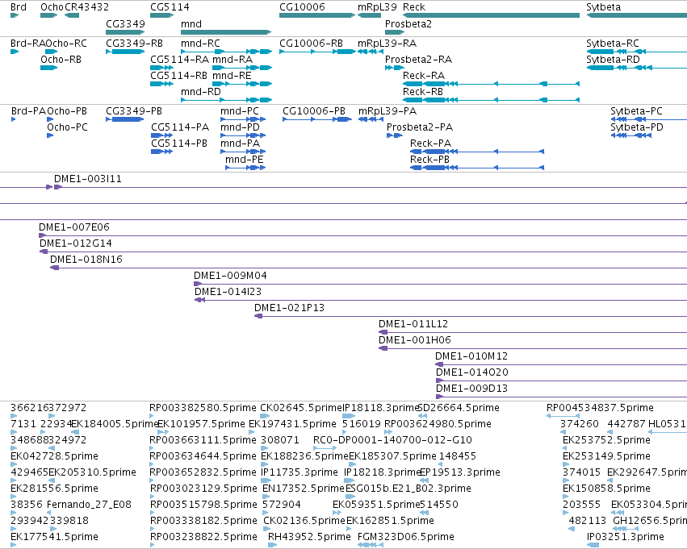Select the Reck-PB protein label
The width and height of the screenshot is (687, 549).
click(x=429, y=160)
